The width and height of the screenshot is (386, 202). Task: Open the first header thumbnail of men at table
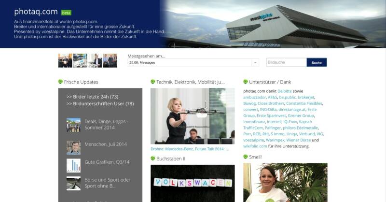(x=65, y=60)
